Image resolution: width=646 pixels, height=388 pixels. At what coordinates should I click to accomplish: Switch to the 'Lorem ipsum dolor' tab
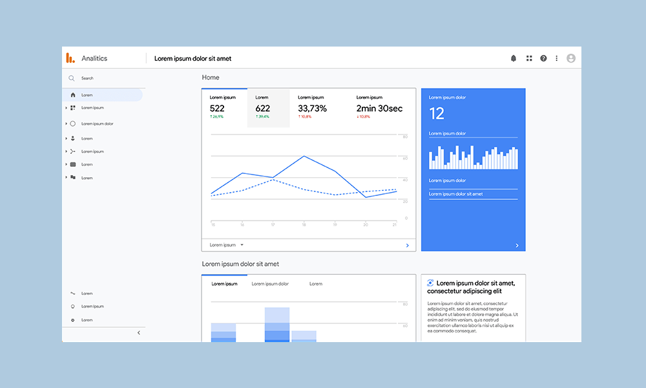pos(271,283)
